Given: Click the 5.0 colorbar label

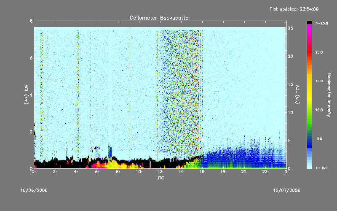Looking at the screenshot, I should tap(320, 139).
